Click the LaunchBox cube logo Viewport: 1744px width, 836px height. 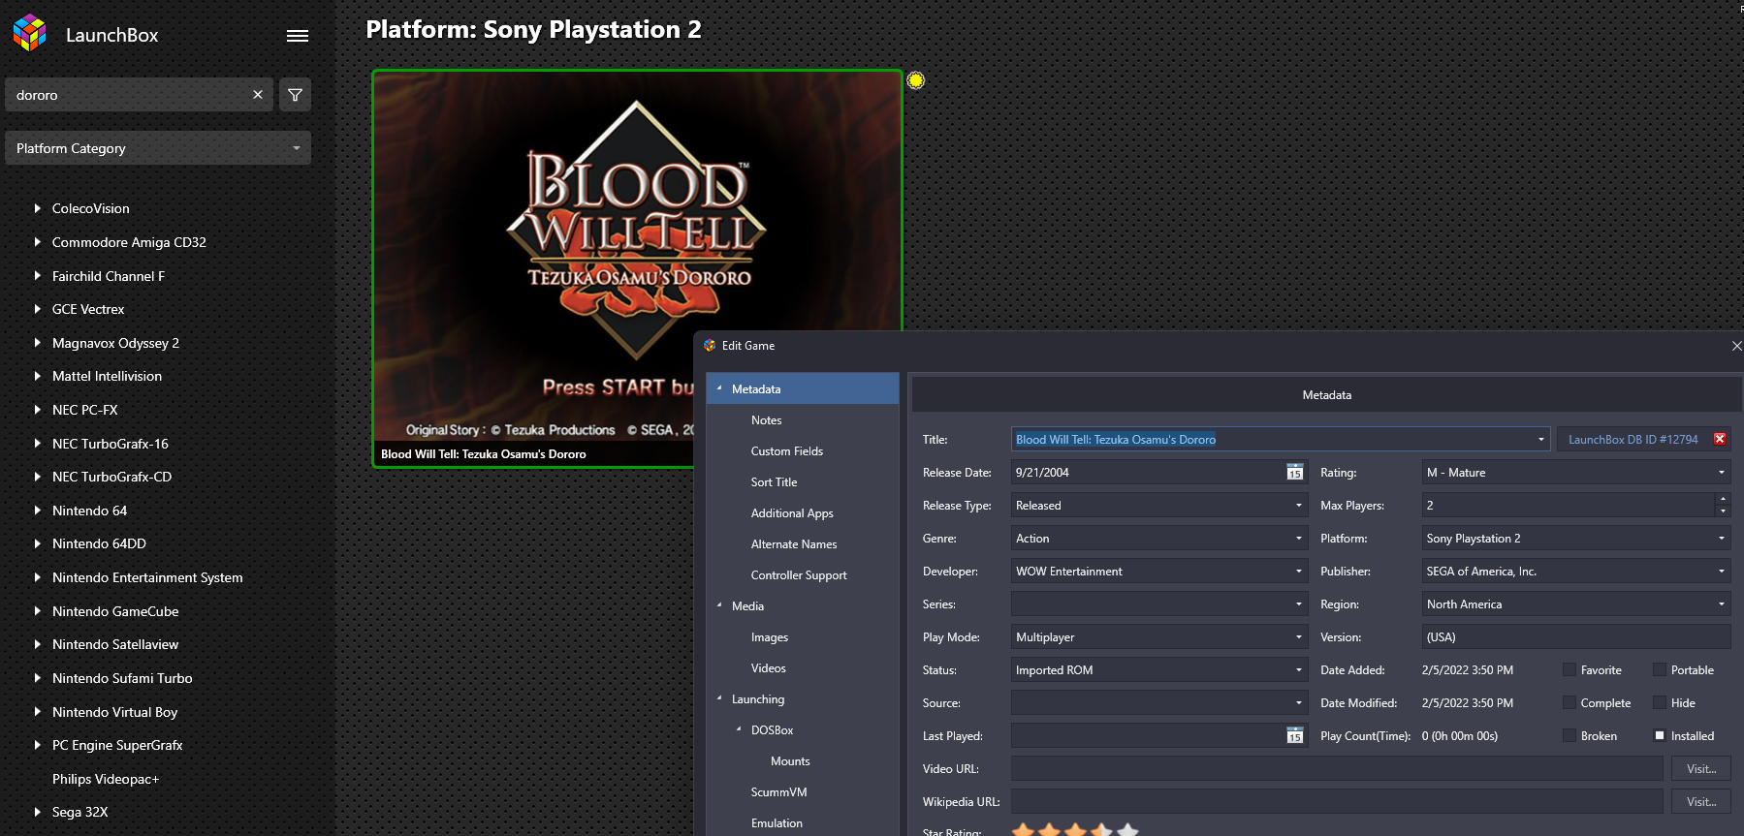click(30, 33)
